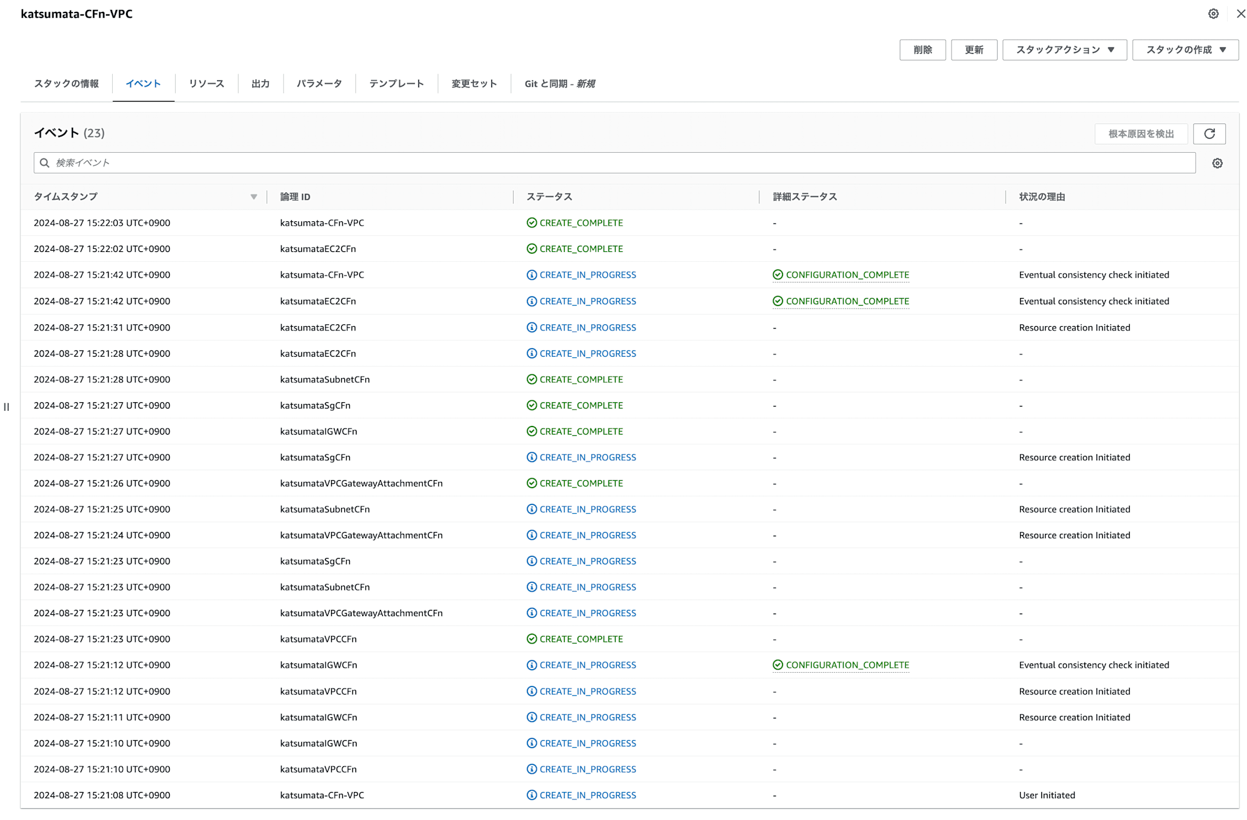1247x820 pixels.
Task: Click timestamp 2024-08-27 15:21:08 UTC+0900
Action: pos(102,796)
